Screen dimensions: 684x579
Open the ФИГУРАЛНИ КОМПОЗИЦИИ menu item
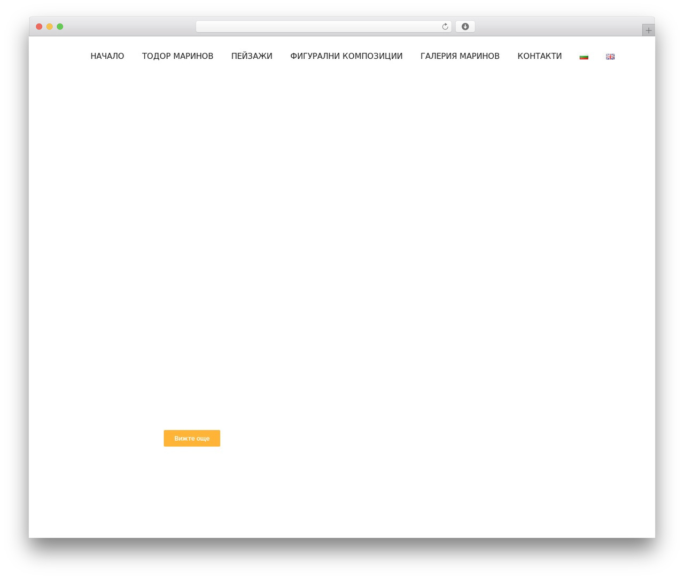(346, 56)
